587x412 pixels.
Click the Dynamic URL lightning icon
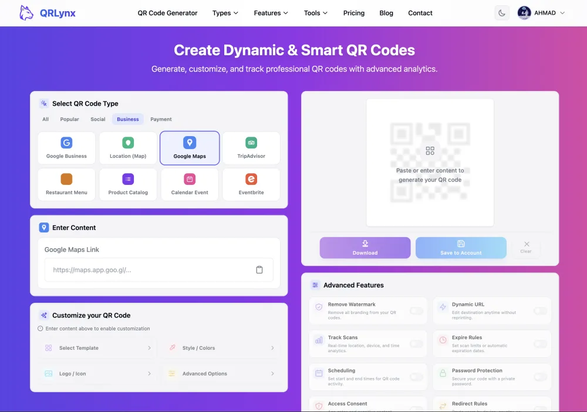[x=443, y=307]
